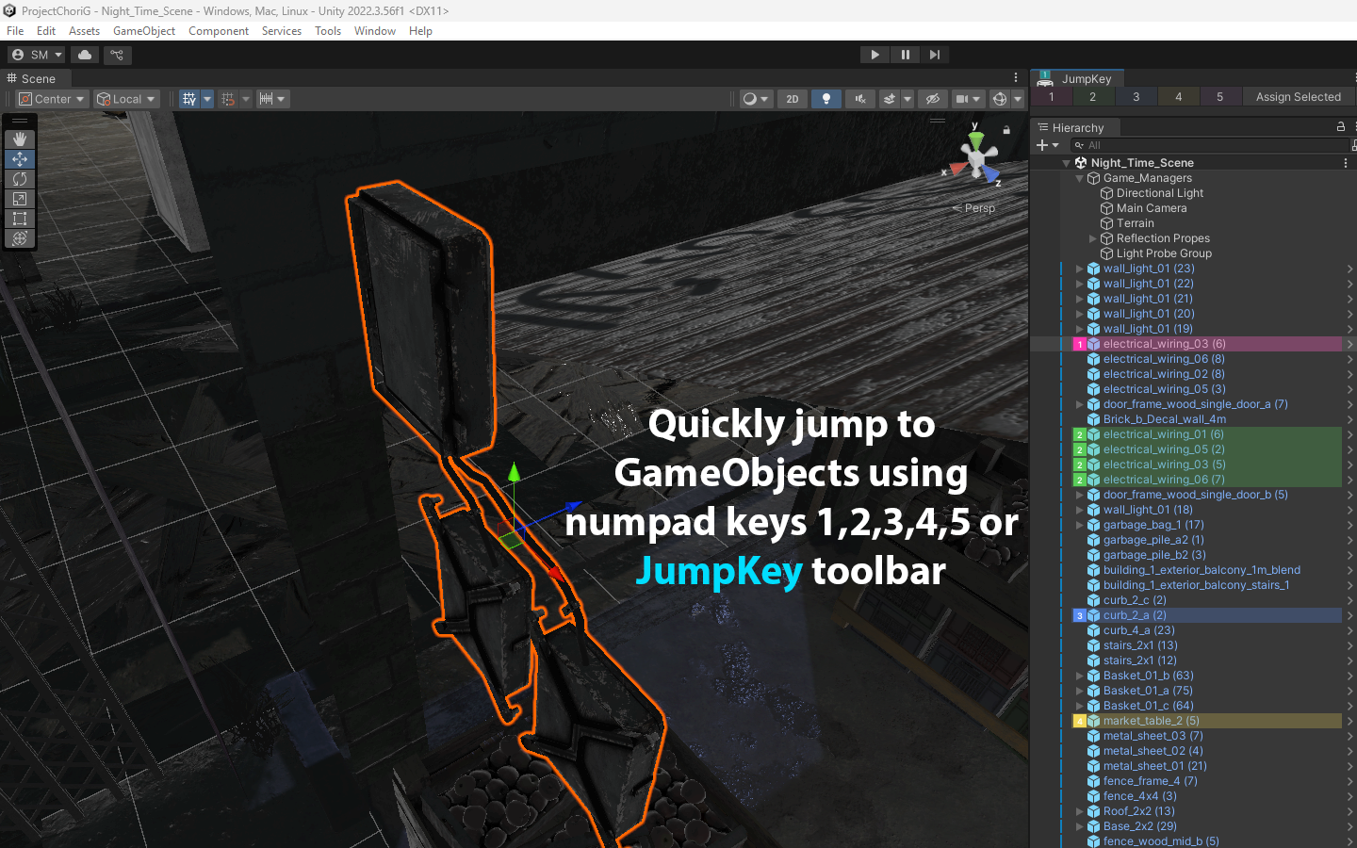The height and width of the screenshot is (848, 1357).
Task: Select the Scale tool
Action: (x=20, y=199)
